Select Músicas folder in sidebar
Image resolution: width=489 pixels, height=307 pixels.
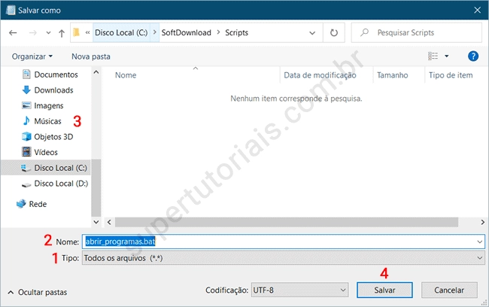47,121
